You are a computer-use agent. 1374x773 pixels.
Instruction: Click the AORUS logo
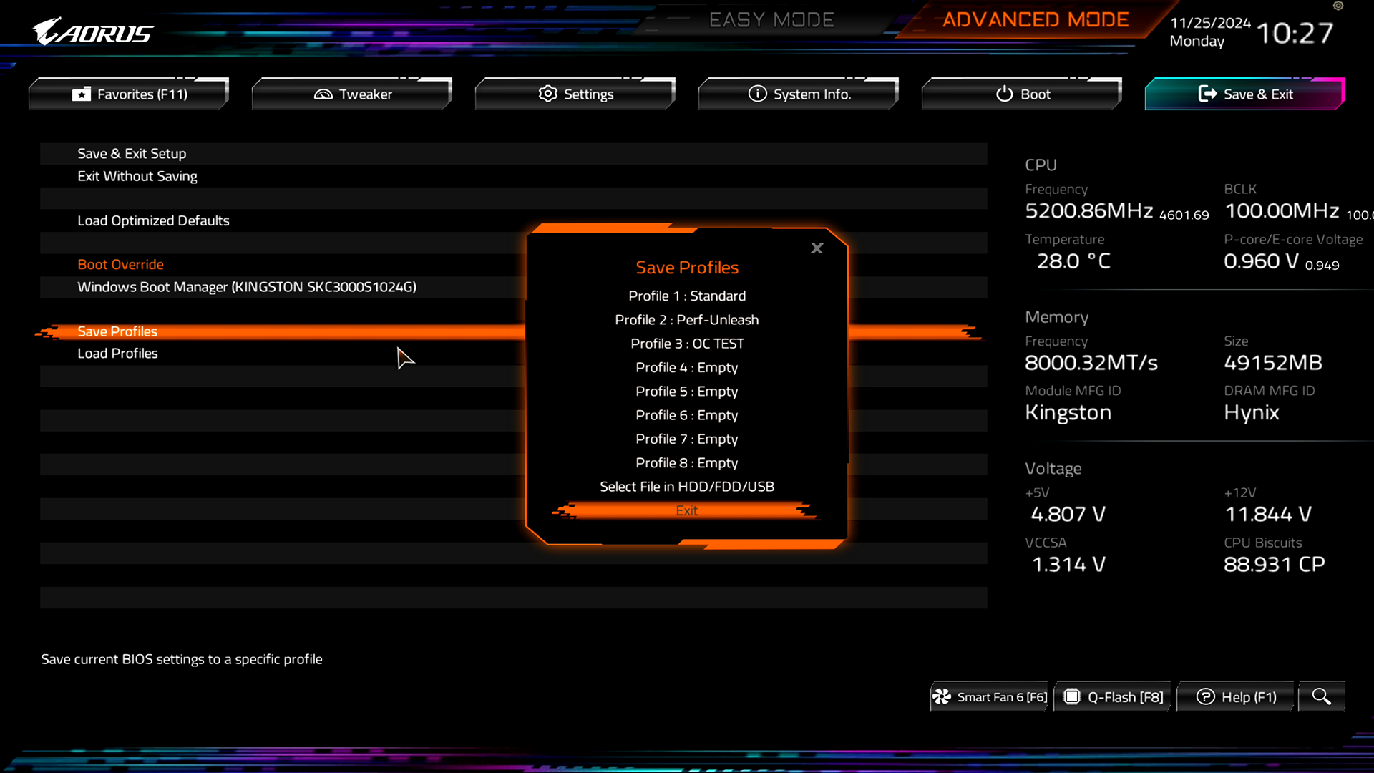tap(93, 31)
